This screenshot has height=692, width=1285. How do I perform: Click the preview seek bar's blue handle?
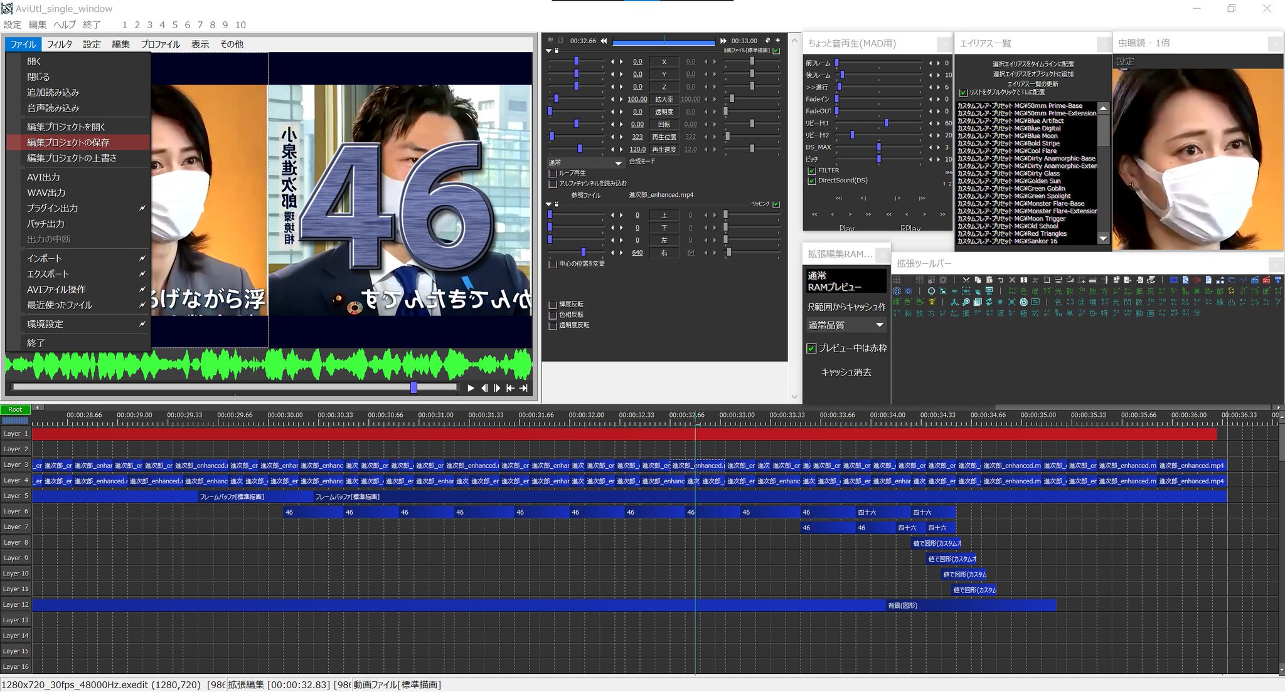tap(413, 387)
